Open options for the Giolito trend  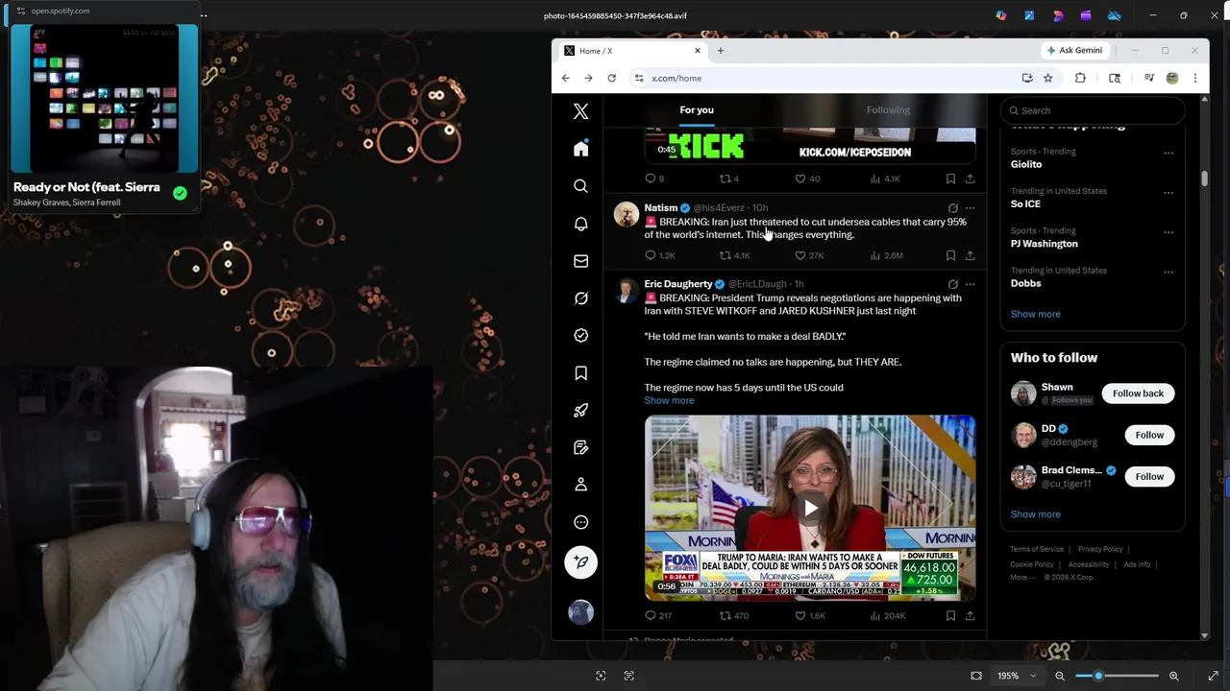point(1168,153)
